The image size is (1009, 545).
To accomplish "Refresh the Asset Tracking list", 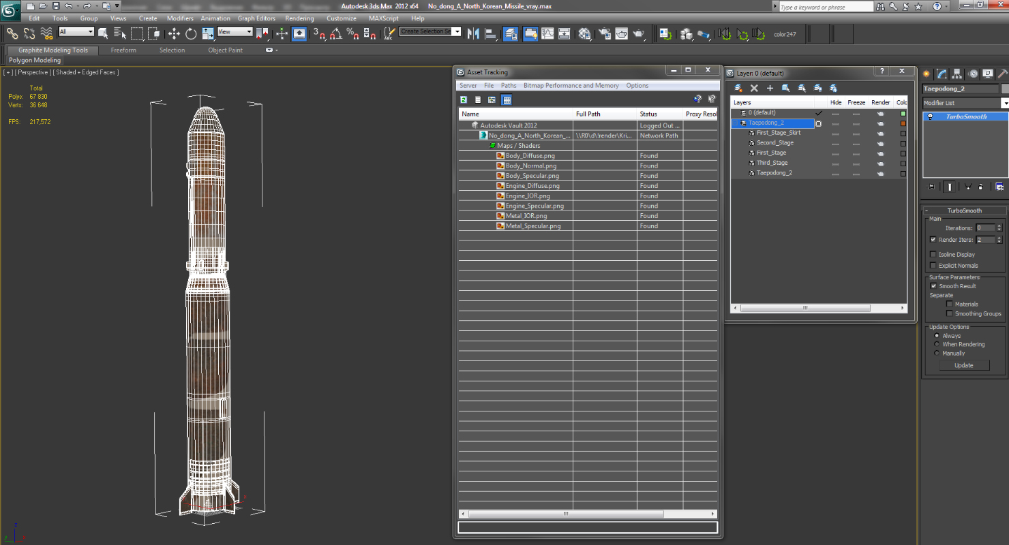I will coord(464,99).
